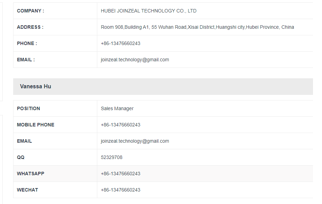Click the ADDRESS label cell

point(55,27)
